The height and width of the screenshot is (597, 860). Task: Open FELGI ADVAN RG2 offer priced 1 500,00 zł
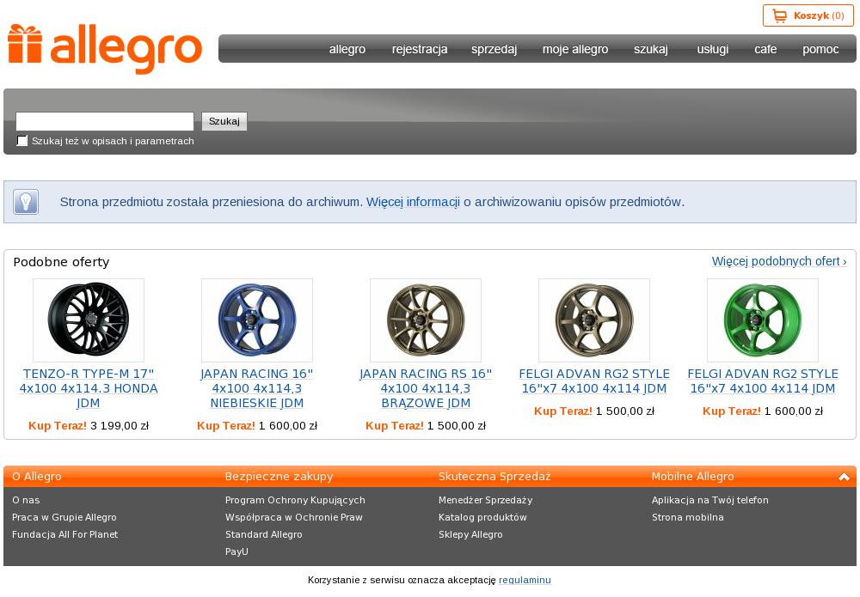pos(594,381)
